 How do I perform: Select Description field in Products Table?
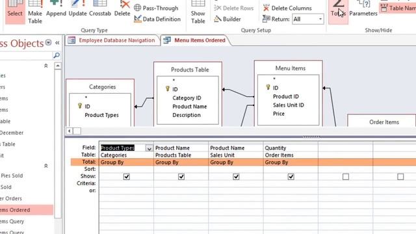(x=187, y=115)
